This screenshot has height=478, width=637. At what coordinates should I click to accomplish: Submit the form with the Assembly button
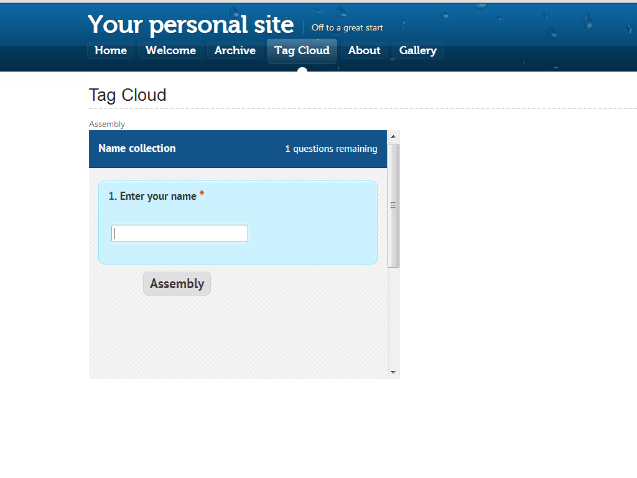[177, 283]
